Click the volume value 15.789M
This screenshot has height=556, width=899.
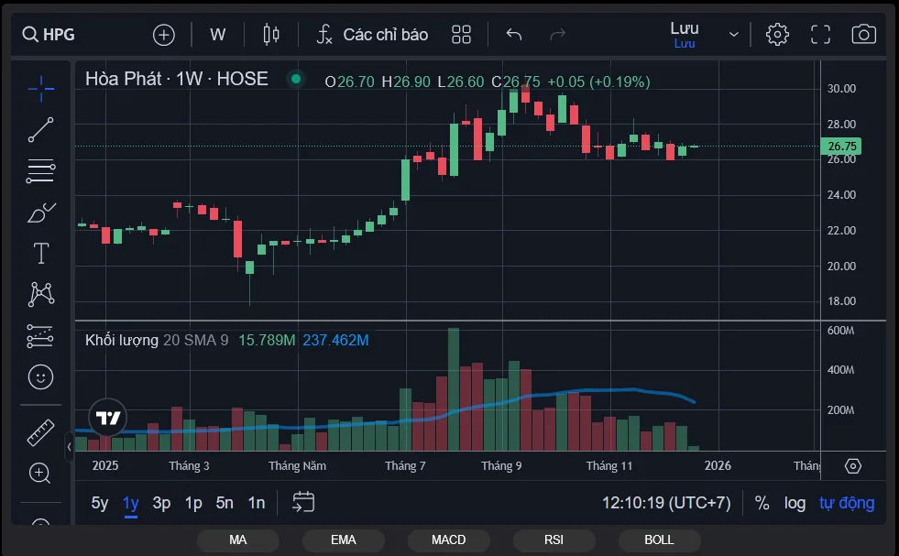click(x=267, y=340)
